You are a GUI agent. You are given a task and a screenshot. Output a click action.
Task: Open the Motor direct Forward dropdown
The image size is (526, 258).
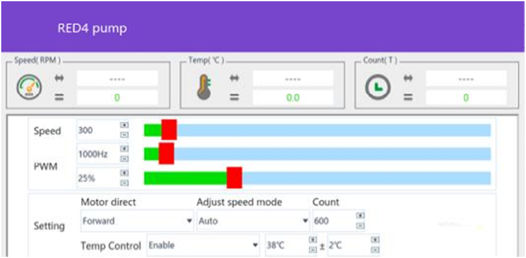(190, 222)
